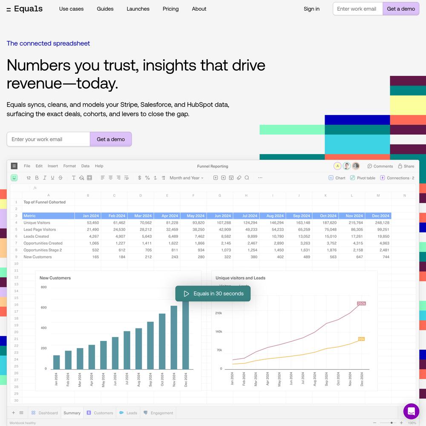This screenshot has height=426, width=426.
Task: Zoom in with the plus icon
Action: coord(401,423)
